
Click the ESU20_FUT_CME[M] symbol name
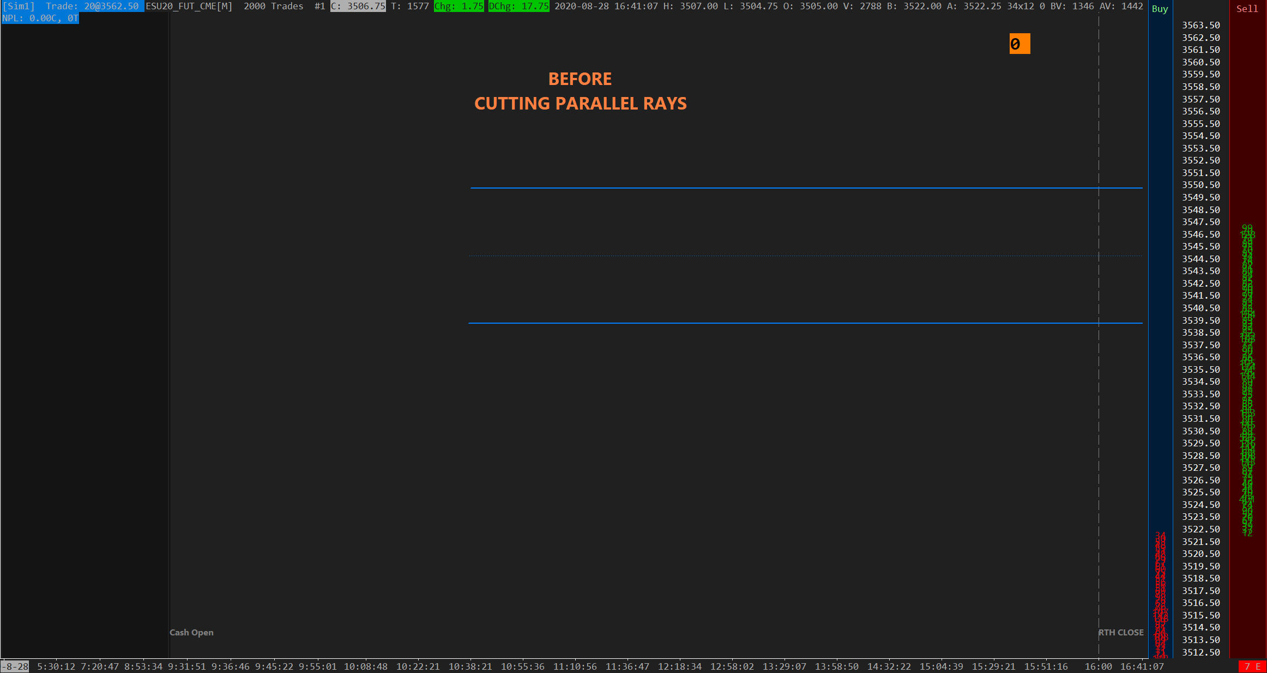[x=189, y=6]
